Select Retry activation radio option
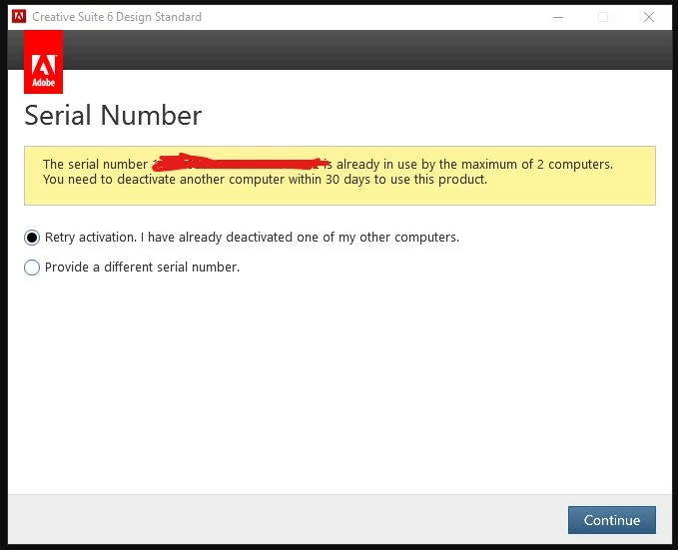 (x=32, y=238)
